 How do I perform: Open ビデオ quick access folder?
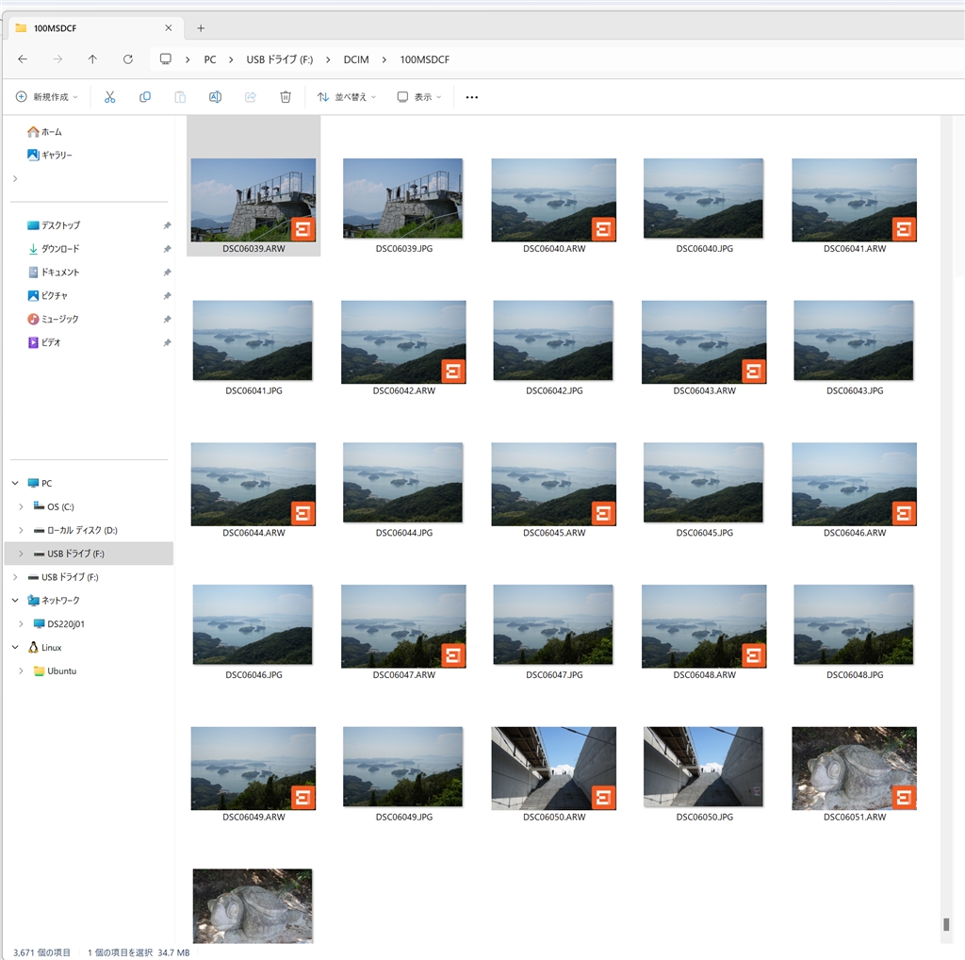click(x=43, y=342)
